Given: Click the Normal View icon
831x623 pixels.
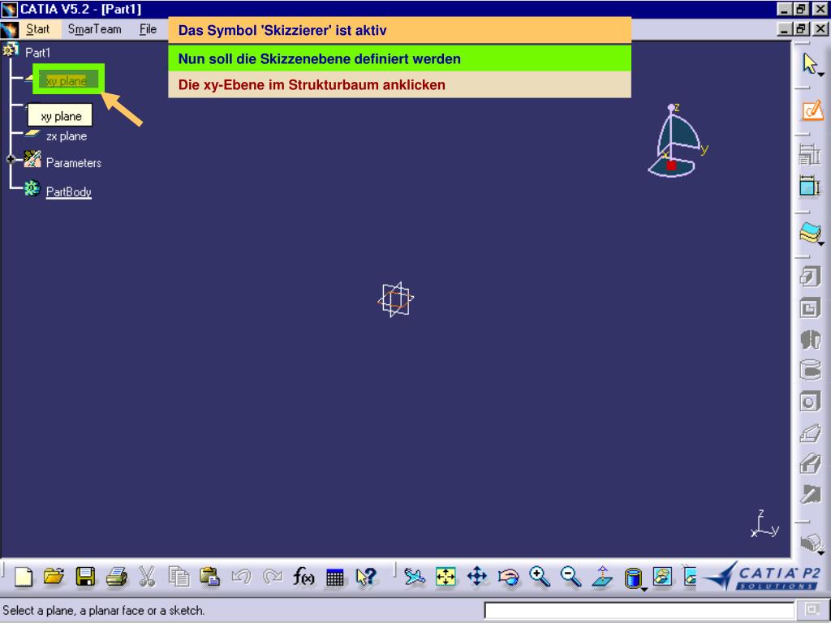Looking at the screenshot, I should (x=602, y=577).
